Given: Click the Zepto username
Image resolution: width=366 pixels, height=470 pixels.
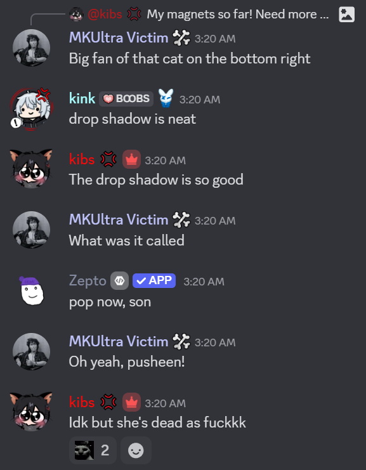Looking at the screenshot, I should click(x=88, y=281).
